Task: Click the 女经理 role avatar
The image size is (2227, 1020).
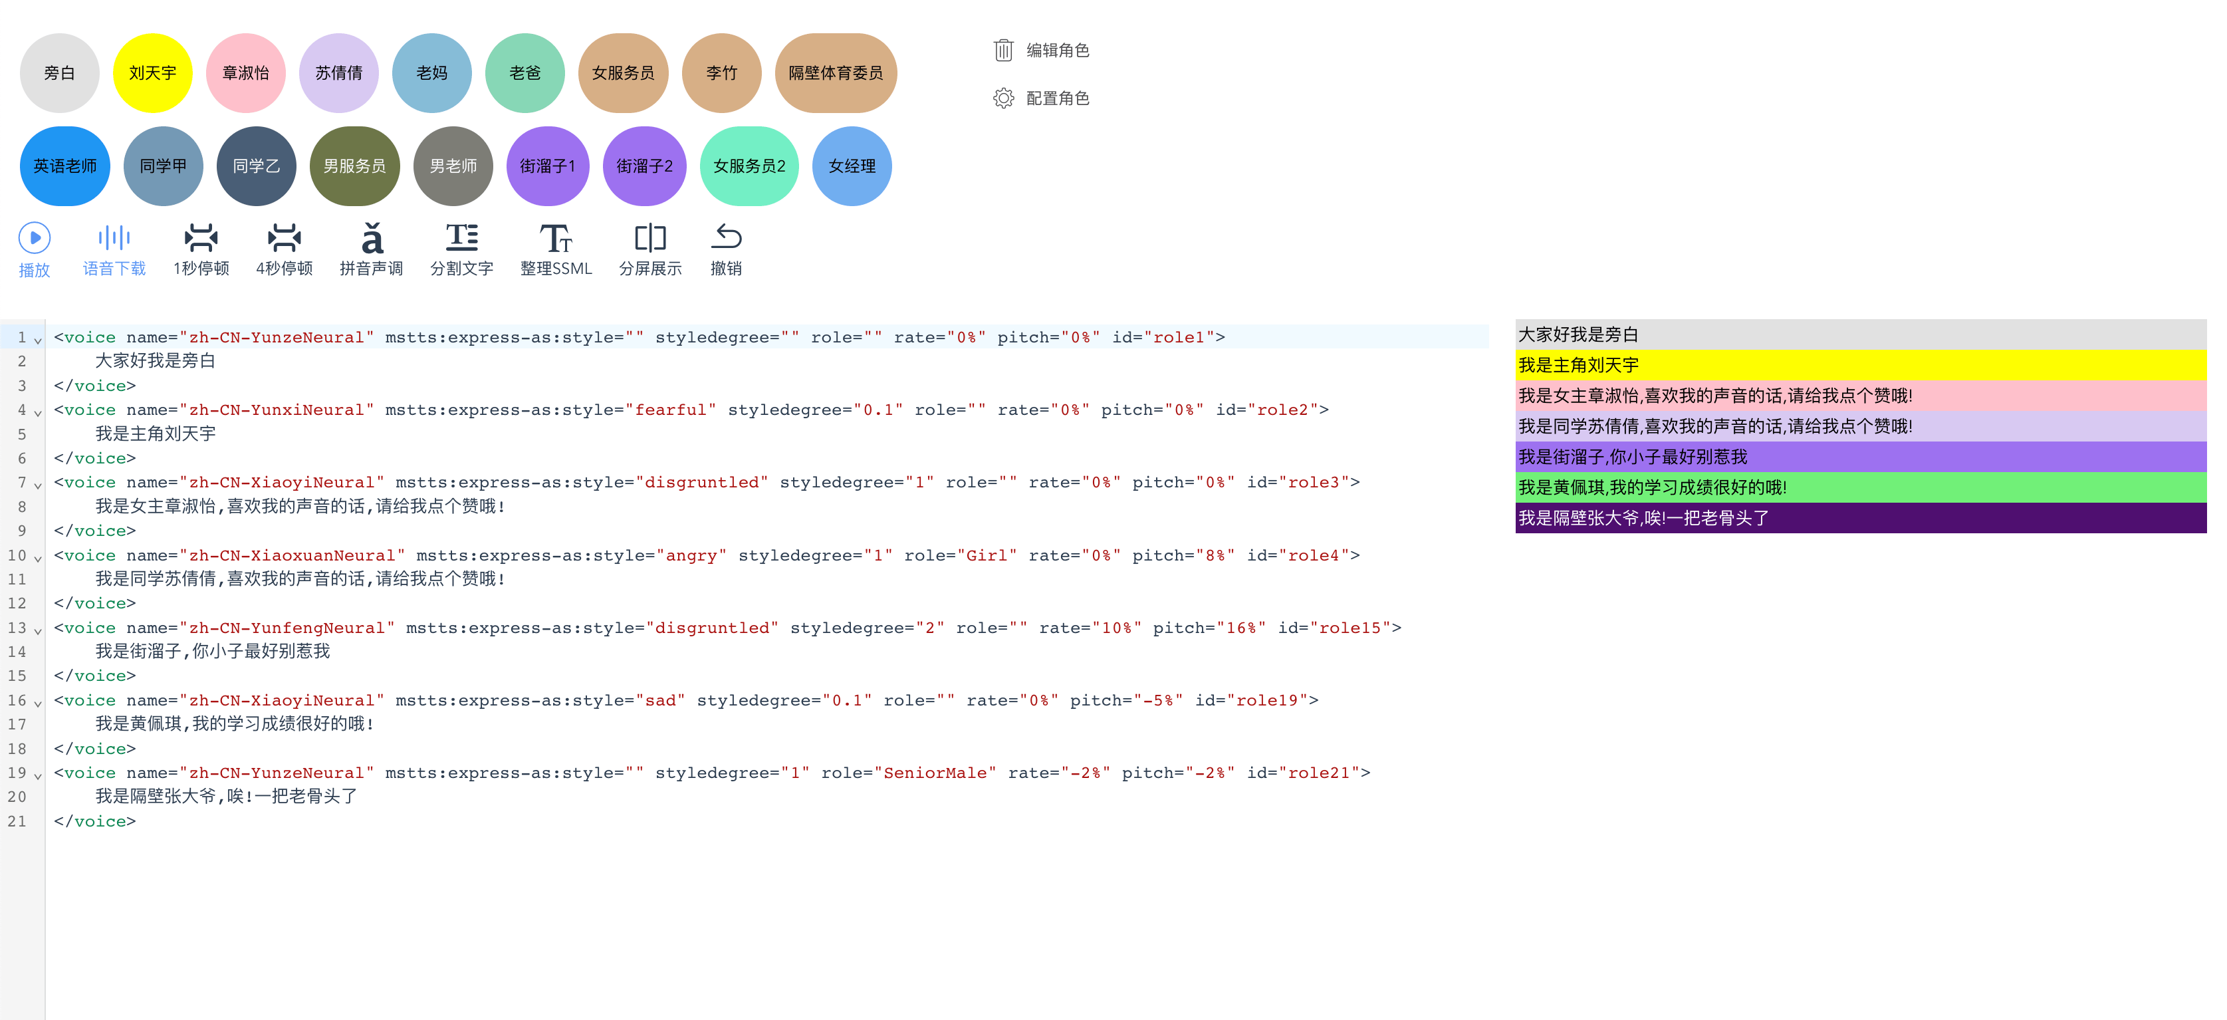Action: (x=852, y=165)
